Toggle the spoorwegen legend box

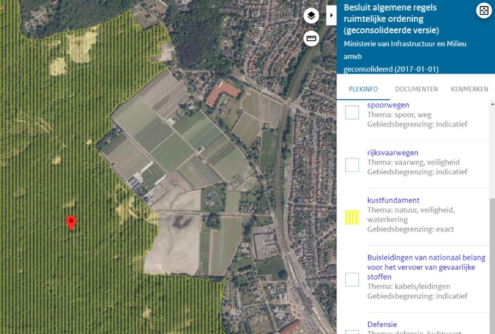(x=352, y=113)
